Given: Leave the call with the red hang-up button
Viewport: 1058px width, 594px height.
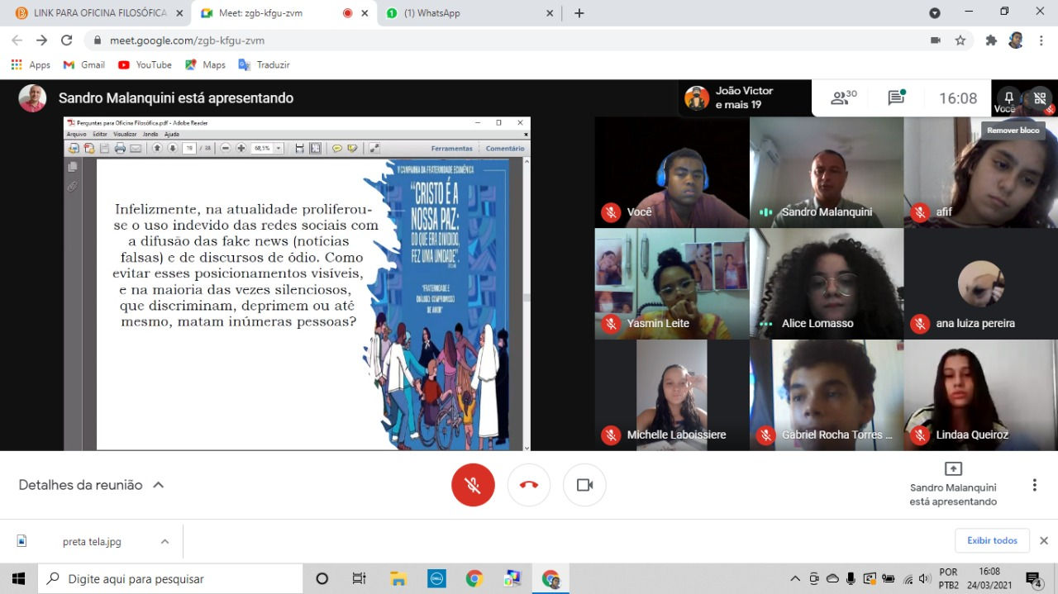Looking at the screenshot, I should click(529, 485).
